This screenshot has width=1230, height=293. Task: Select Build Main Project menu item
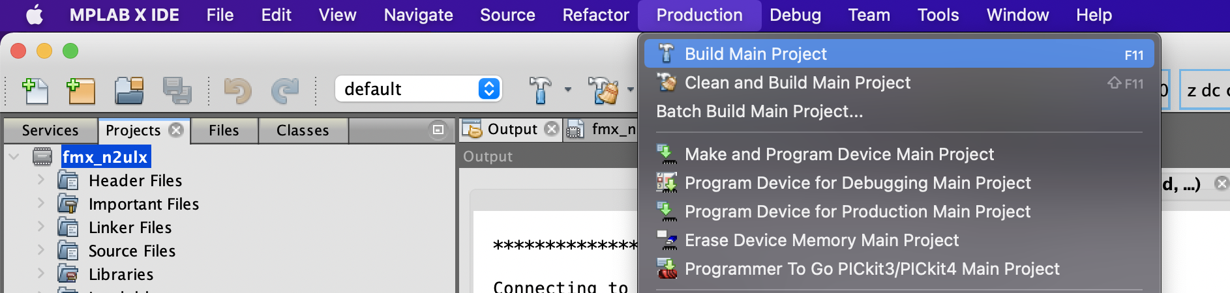(755, 54)
